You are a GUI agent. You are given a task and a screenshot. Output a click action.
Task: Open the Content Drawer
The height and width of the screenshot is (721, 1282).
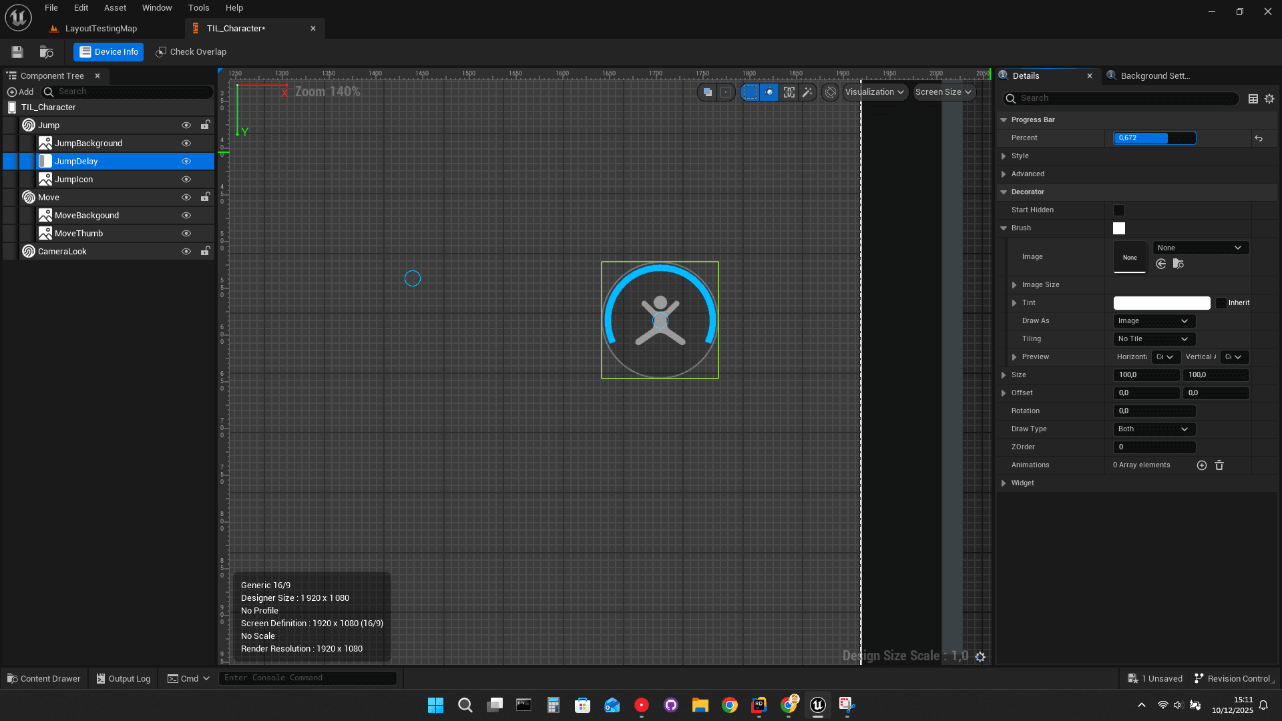click(x=43, y=679)
